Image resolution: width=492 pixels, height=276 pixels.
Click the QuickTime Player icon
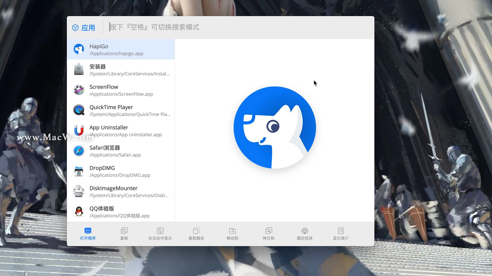point(79,110)
